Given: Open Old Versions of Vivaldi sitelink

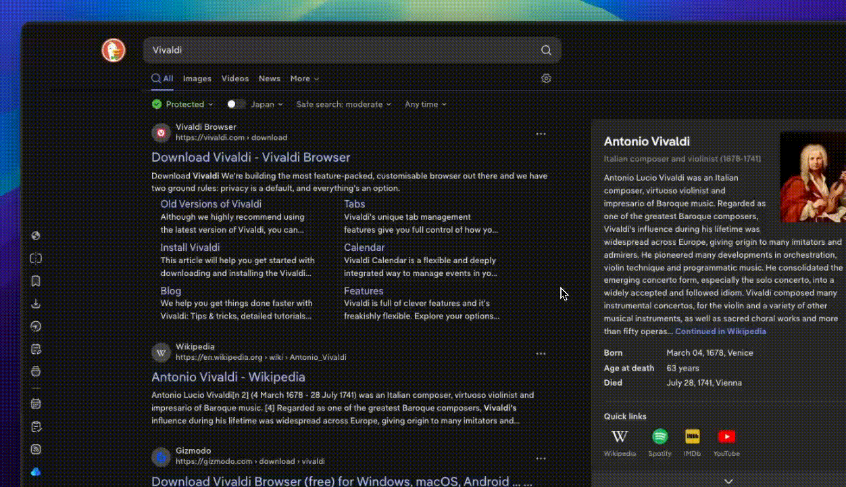Looking at the screenshot, I should point(211,204).
